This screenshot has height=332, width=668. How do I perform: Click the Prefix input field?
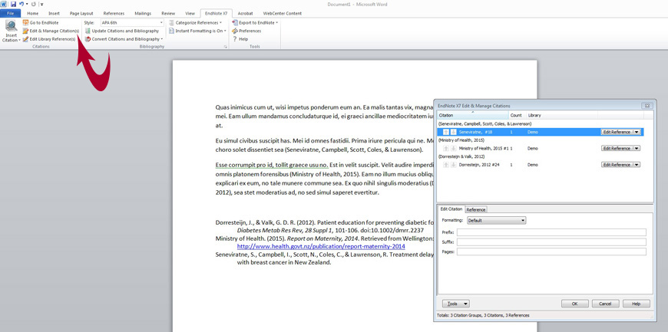coord(551,232)
